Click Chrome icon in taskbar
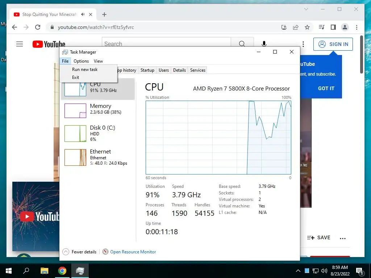Image resolution: width=371 pixels, height=278 pixels. (62, 271)
